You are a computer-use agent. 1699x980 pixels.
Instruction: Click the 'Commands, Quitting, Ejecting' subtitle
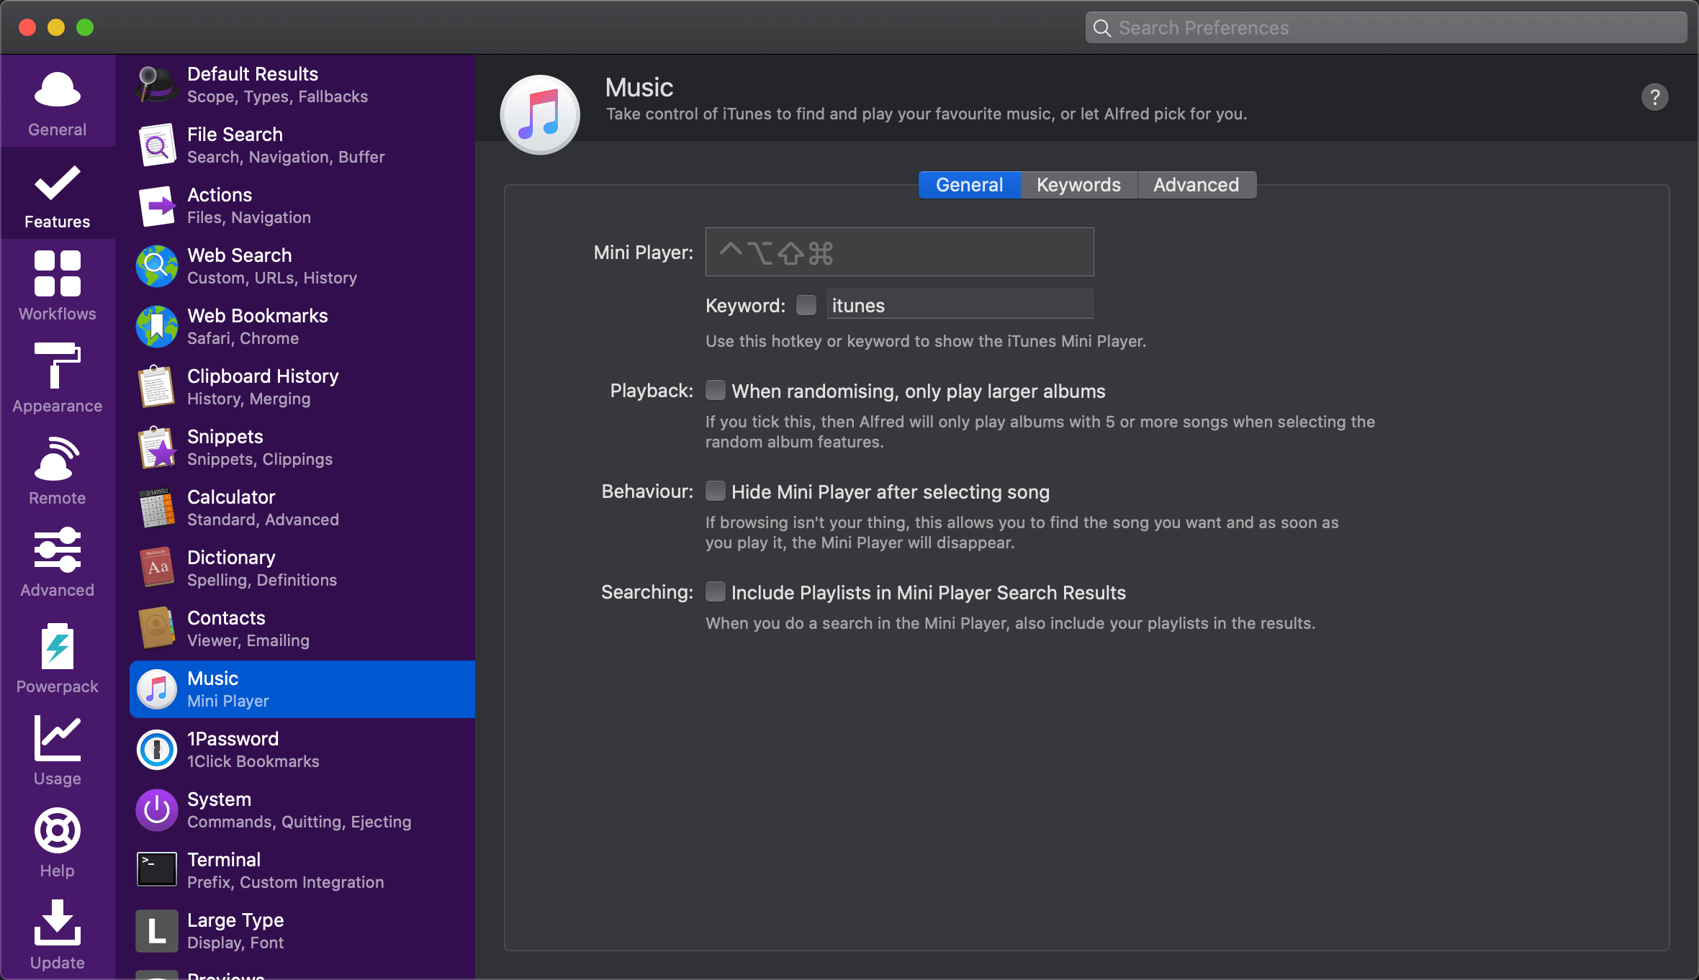pyautogui.click(x=299, y=822)
